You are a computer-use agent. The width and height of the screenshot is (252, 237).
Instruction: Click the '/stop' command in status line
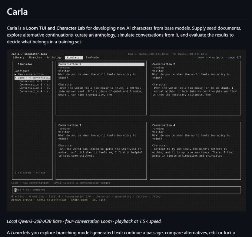click(156, 197)
